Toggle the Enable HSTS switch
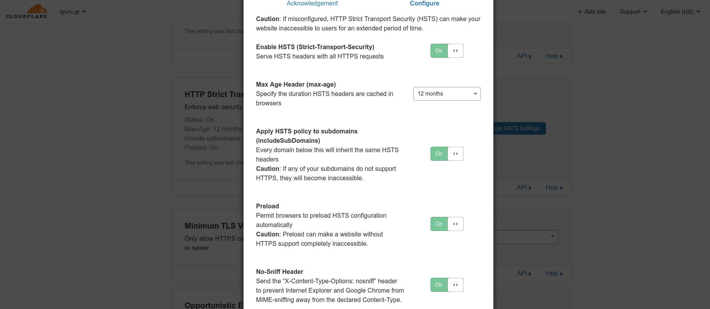Viewport: 710px width, 309px height. (x=447, y=51)
